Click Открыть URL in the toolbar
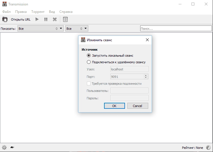 (x=21, y=19)
